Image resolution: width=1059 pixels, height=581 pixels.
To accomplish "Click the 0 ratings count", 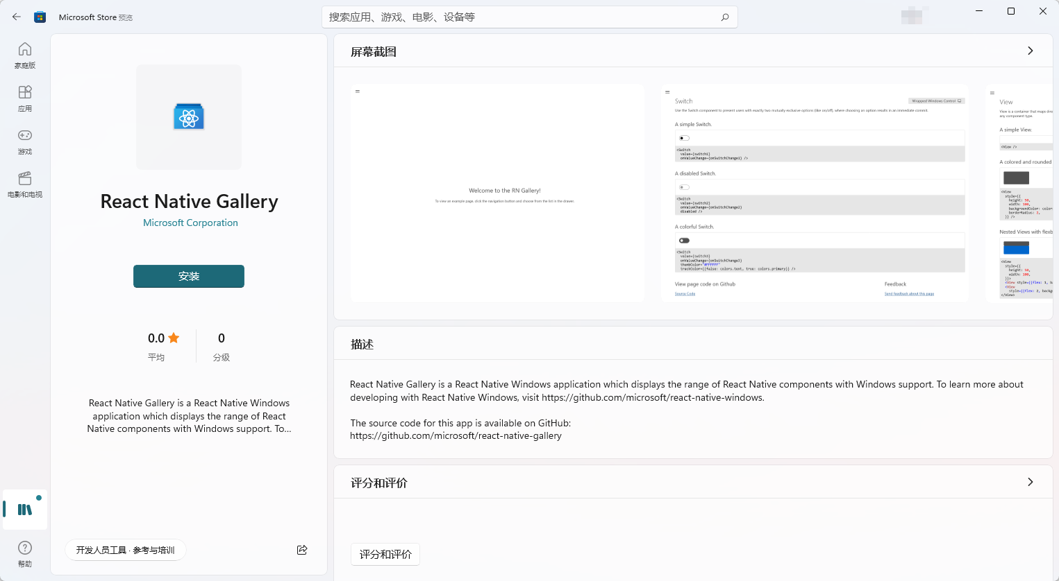I will click(x=222, y=338).
